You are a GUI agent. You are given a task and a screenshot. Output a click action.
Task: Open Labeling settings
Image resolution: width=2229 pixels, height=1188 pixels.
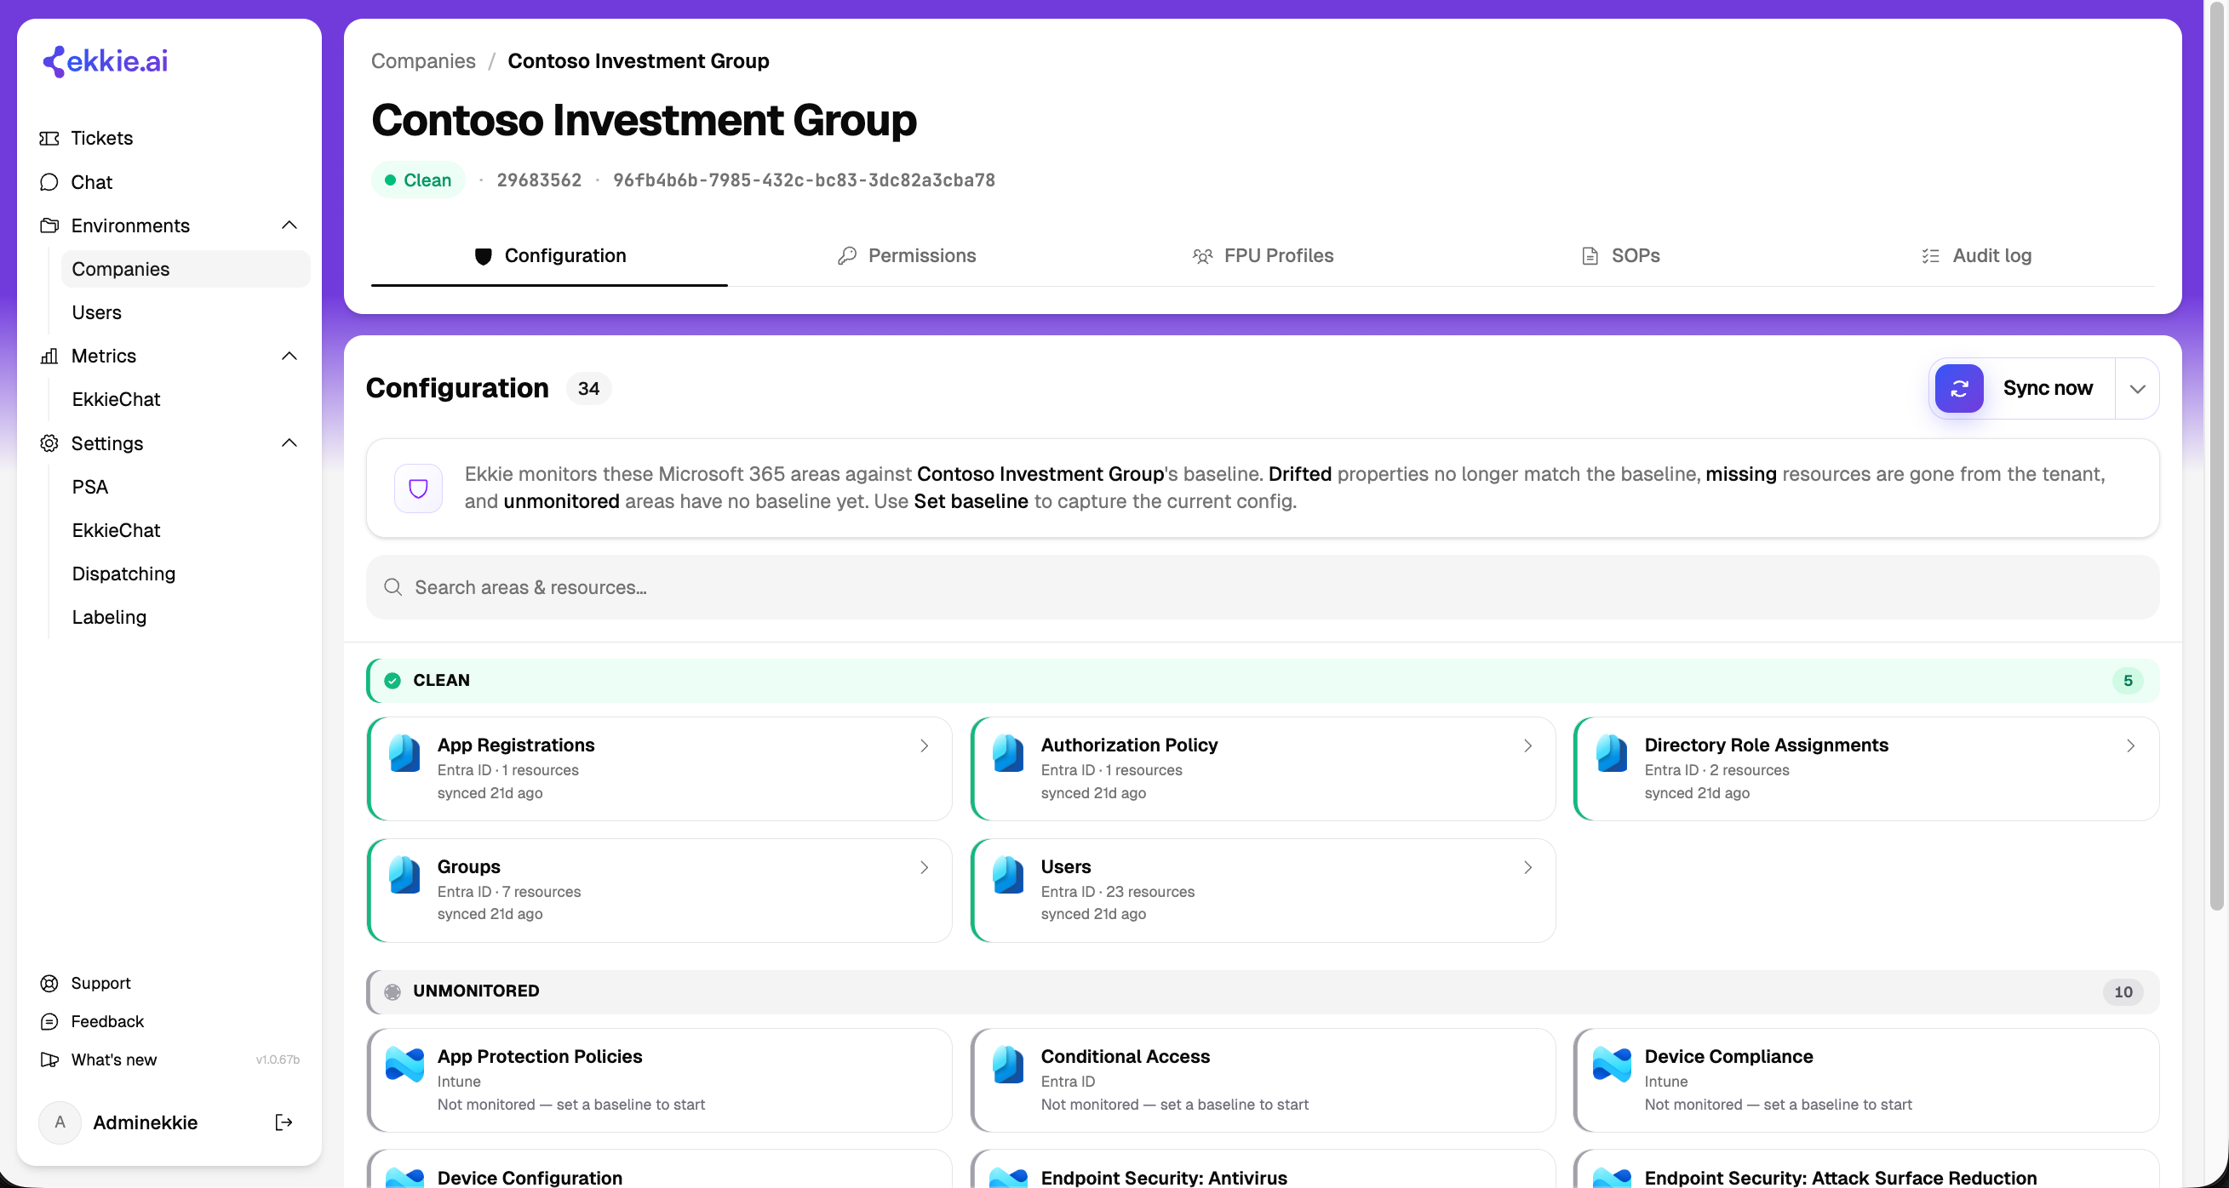(185, 617)
